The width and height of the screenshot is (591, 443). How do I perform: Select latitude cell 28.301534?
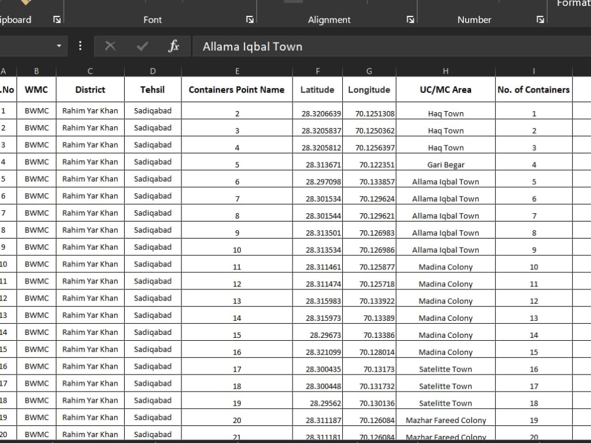click(318, 196)
